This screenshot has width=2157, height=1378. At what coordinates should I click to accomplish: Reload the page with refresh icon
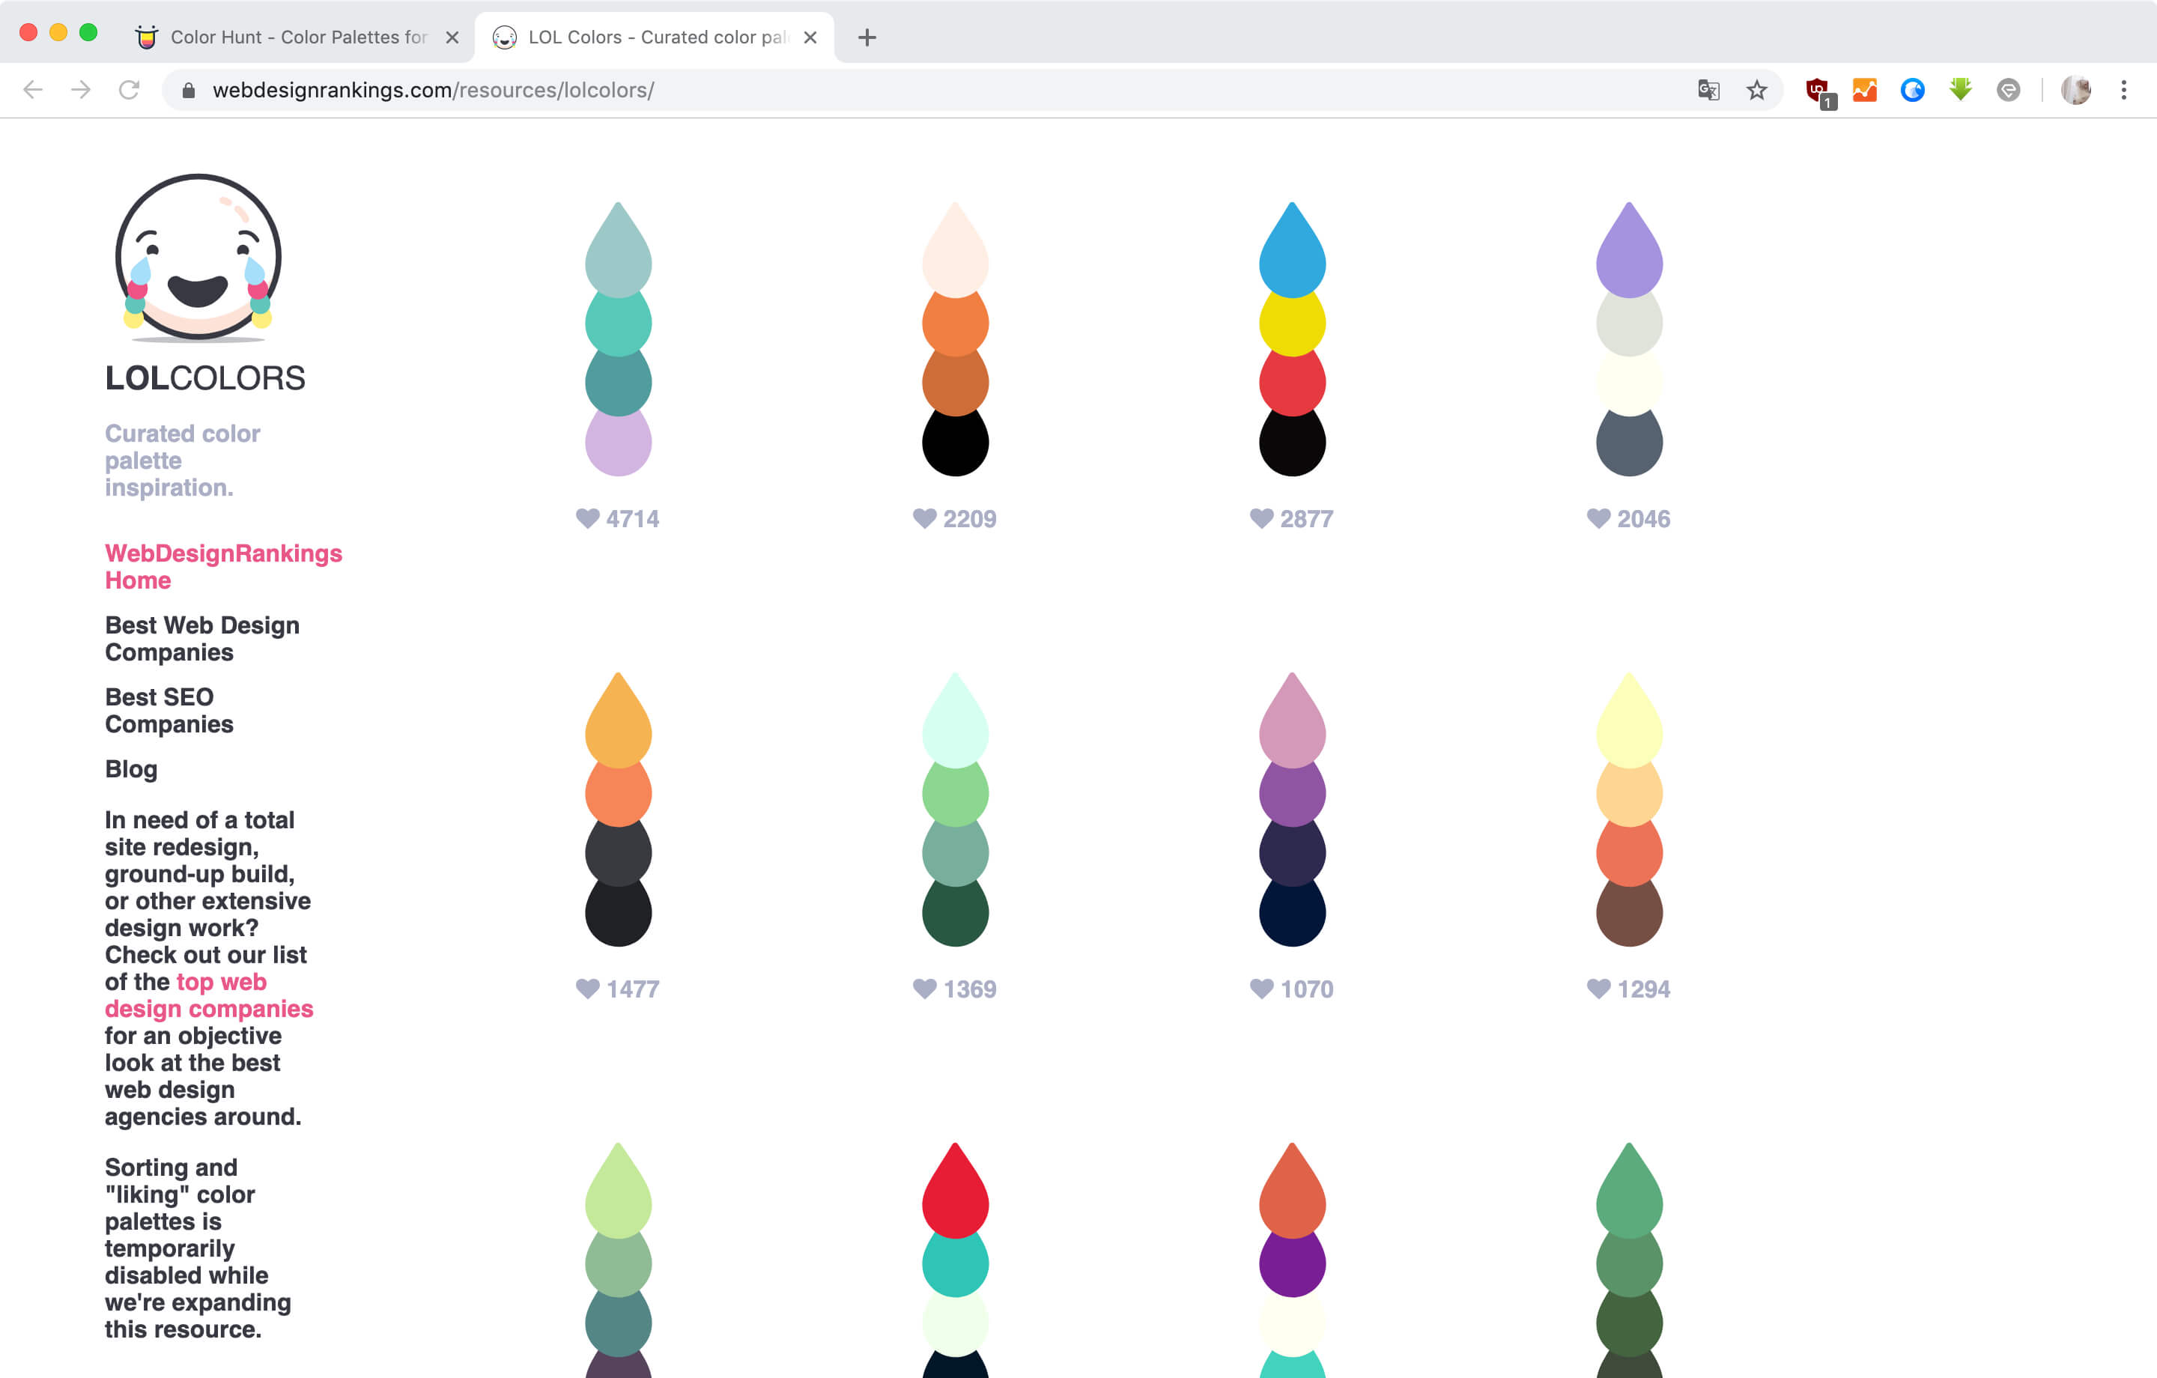pyautogui.click(x=129, y=90)
